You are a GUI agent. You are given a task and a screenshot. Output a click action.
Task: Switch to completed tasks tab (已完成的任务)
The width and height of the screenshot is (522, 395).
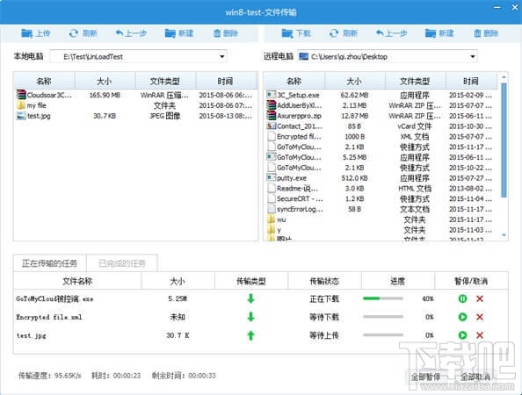tap(122, 263)
